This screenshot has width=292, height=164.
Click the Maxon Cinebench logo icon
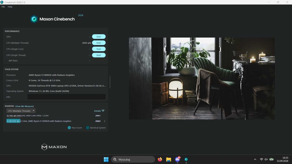[x=34, y=19]
